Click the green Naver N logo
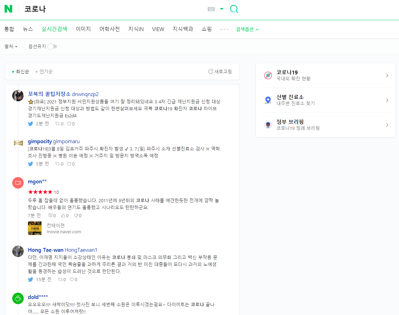 click(x=8, y=9)
